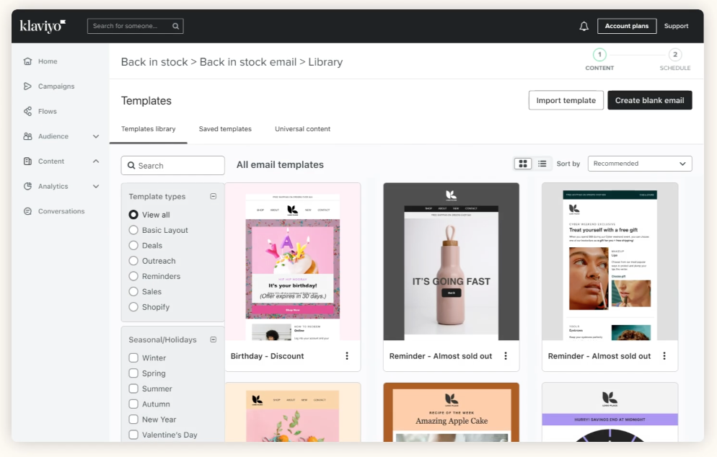Open the Treat yourself free gift template

click(x=610, y=262)
